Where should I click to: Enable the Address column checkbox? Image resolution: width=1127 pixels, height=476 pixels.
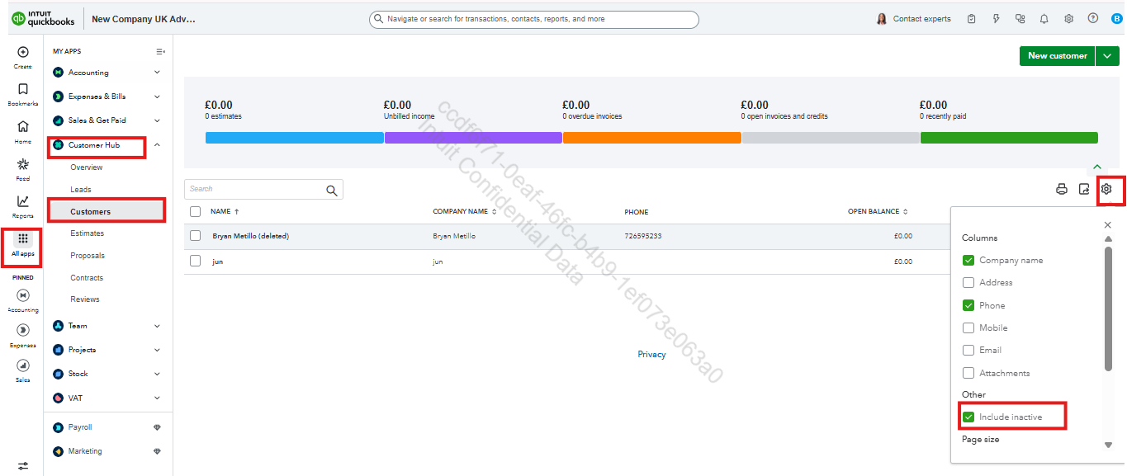coord(968,283)
